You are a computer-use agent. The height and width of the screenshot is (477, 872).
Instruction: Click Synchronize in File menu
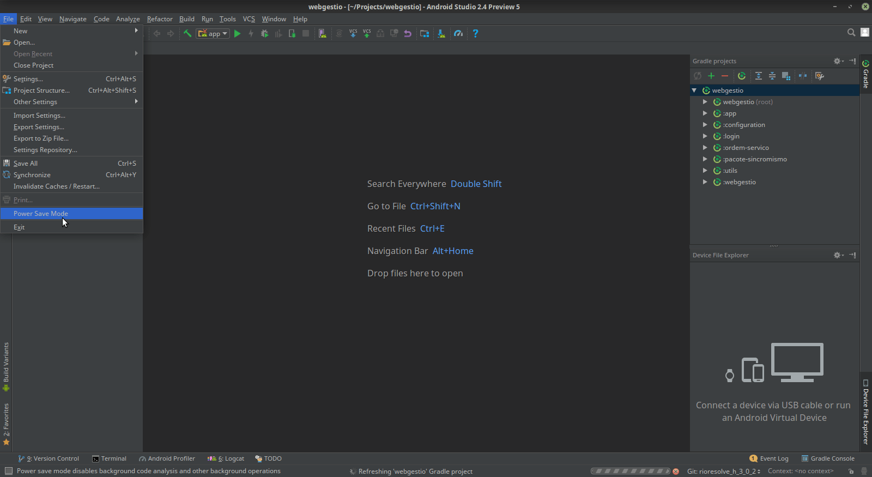click(71, 175)
